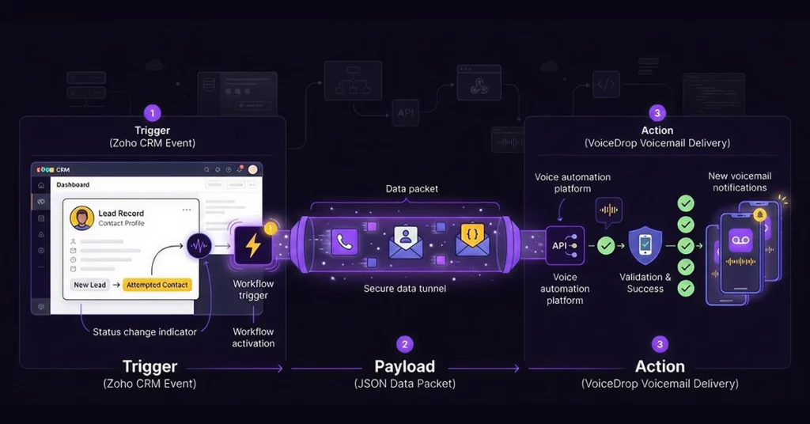Click the Dashboard heading
Image resolution: width=810 pixels, height=424 pixels.
pyautogui.click(x=73, y=184)
